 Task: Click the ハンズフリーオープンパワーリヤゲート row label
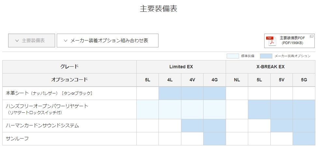pos(47,106)
